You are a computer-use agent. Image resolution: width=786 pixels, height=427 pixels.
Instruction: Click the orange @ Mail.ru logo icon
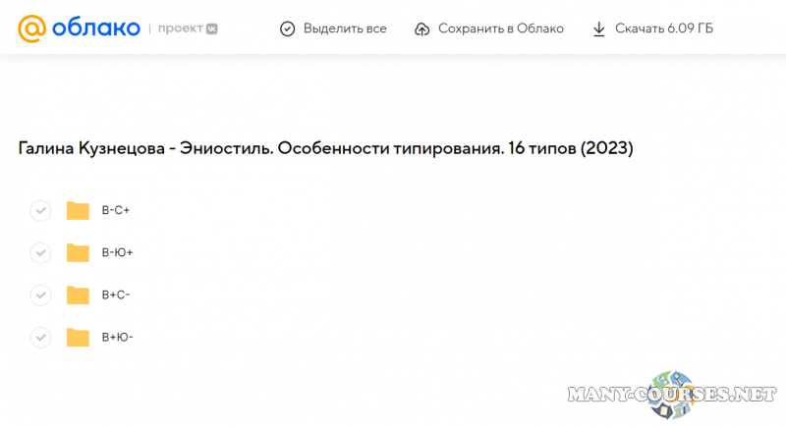pyautogui.click(x=31, y=28)
